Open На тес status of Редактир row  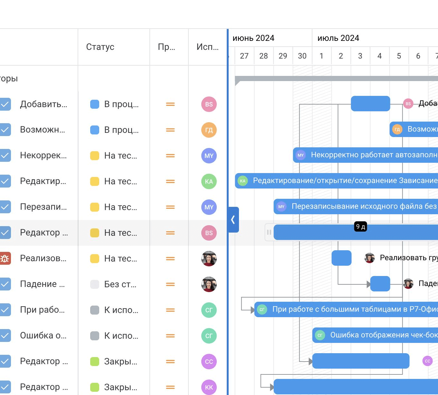(x=114, y=181)
